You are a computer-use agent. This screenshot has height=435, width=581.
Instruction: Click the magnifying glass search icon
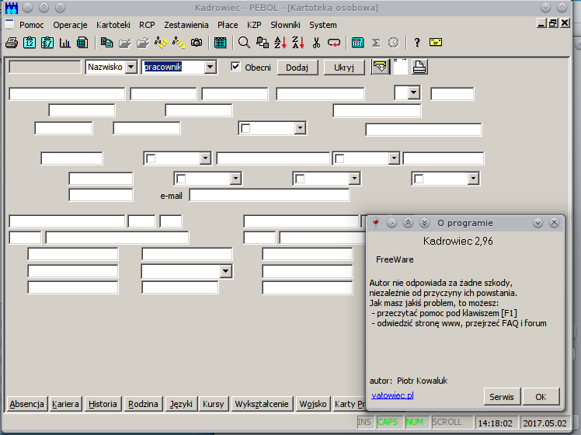[x=244, y=42]
